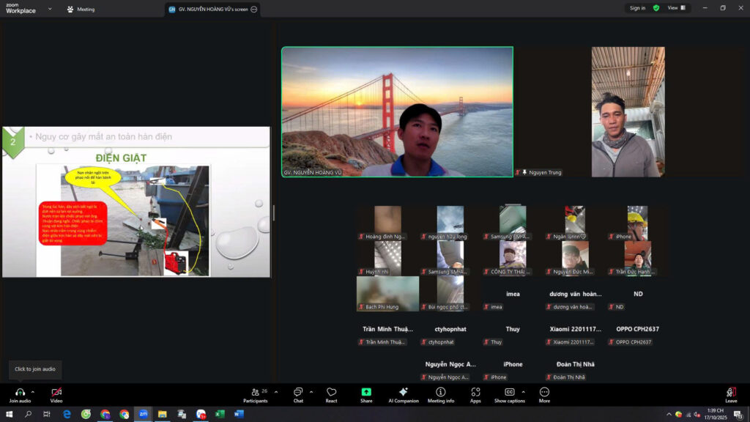Screen dimensions: 750x422
Task: Click the green Share screen icon
Action: [366, 393]
